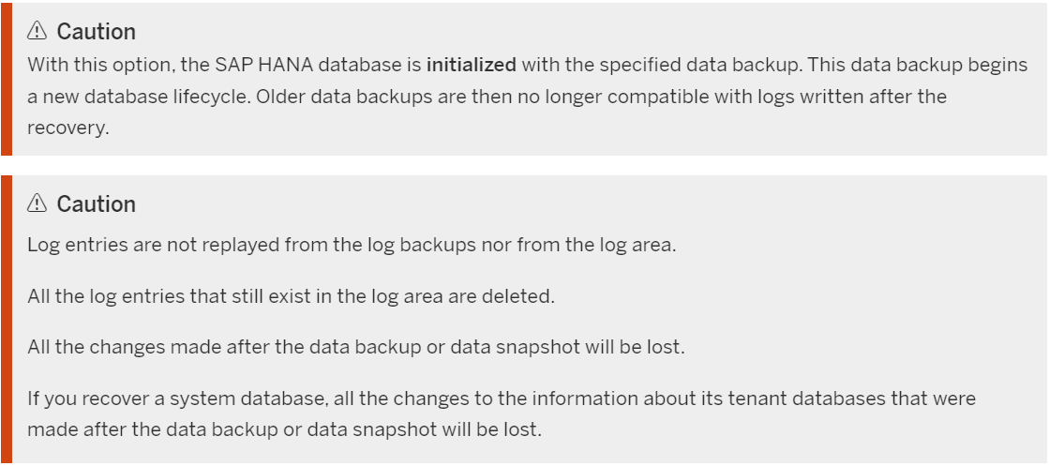Screen dimensions: 1049x466
Task: Click the 'Log entries are not replayed' sentence
Action: point(352,245)
